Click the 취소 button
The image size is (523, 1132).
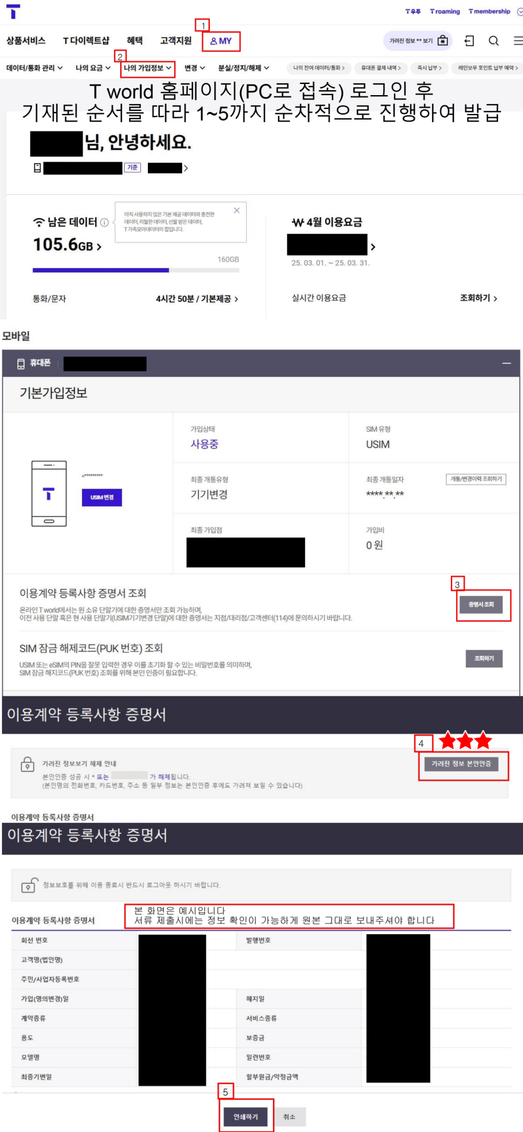[x=289, y=1116]
